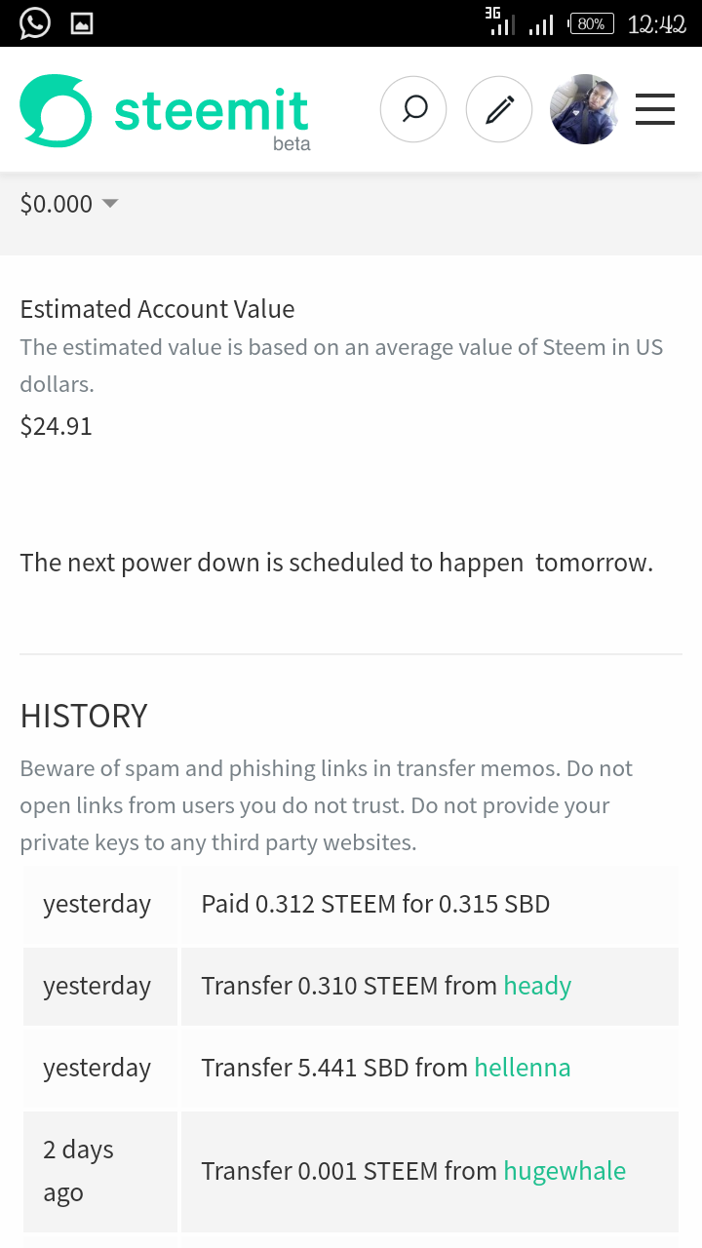This screenshot has width=702, height=1248.
Task: Tap the 12:42 clock in status bar
Action: (657, 24)
